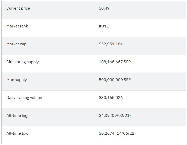Click the All-time low label
The width and height of the screenshot is (187, 145).
coord(17,133)
